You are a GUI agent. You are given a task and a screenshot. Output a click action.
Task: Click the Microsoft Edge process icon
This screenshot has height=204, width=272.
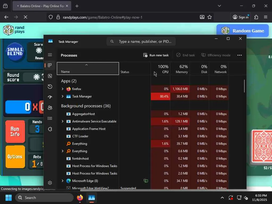69,181
